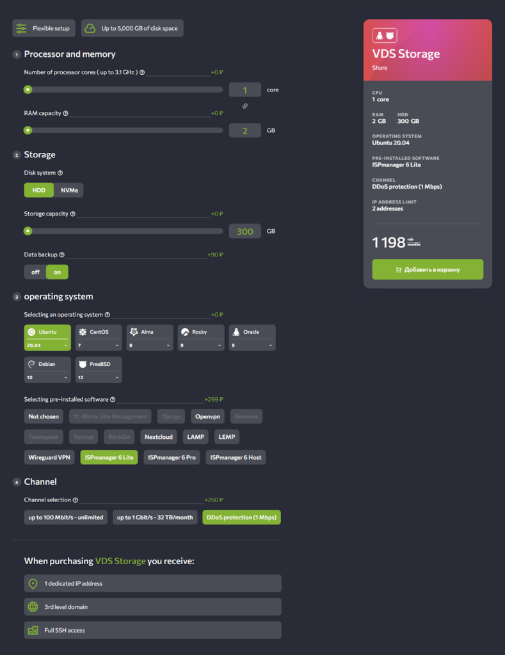505x655 pixels.
Task: Click the Ubuntu logo icon
Action: pos(31,332)
